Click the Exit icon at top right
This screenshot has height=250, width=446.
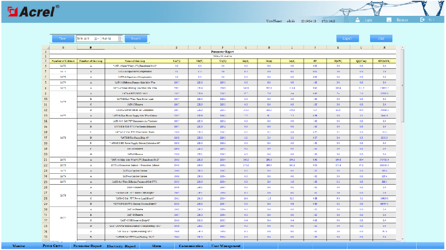coord(422,20)
